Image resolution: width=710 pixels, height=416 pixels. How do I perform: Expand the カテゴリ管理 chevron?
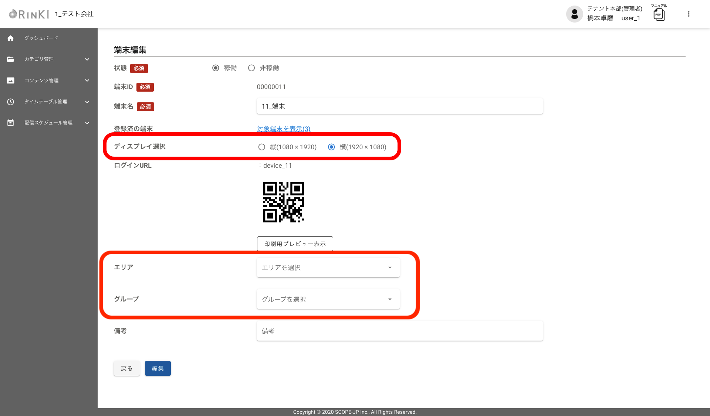87,59
